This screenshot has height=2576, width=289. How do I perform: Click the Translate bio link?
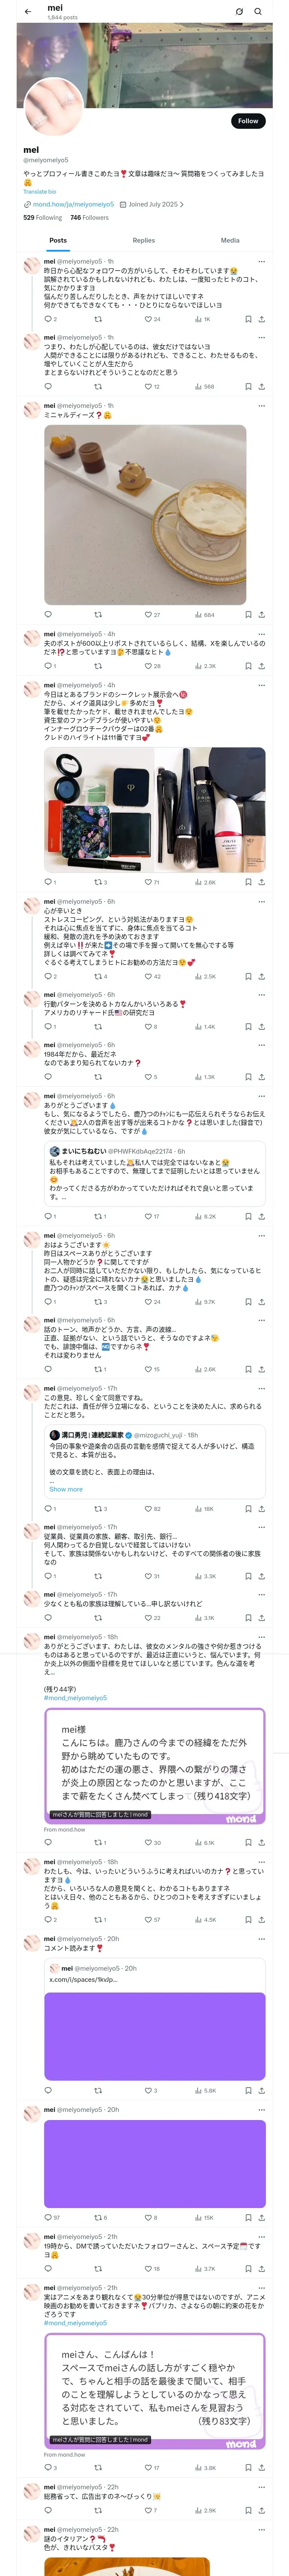coord(40,191)
